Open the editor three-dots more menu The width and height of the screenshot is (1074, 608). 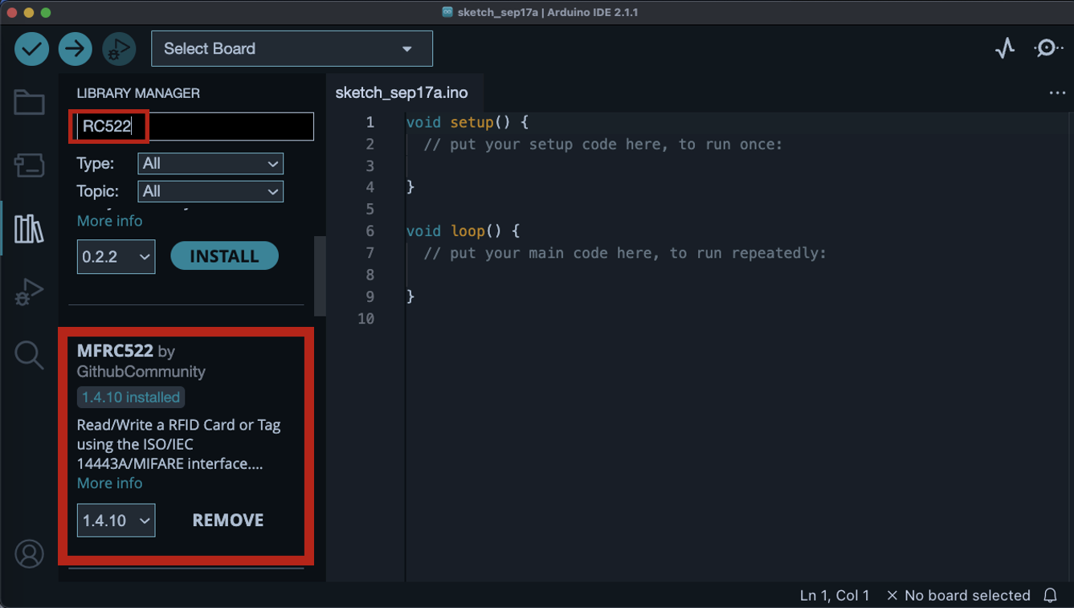(1057, 93)
